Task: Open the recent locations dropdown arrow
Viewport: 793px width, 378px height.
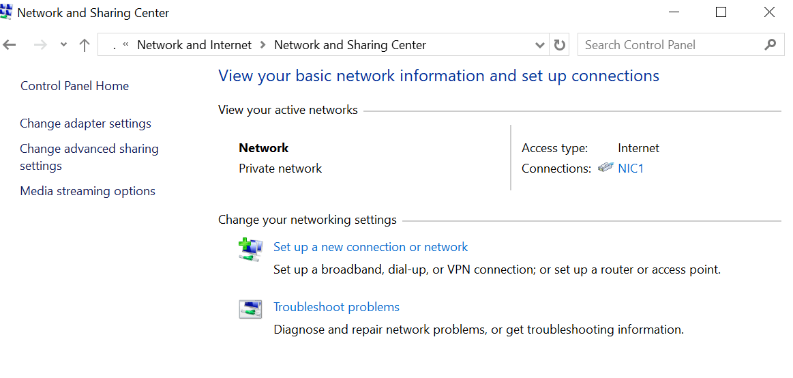Action: coord(63,44)
